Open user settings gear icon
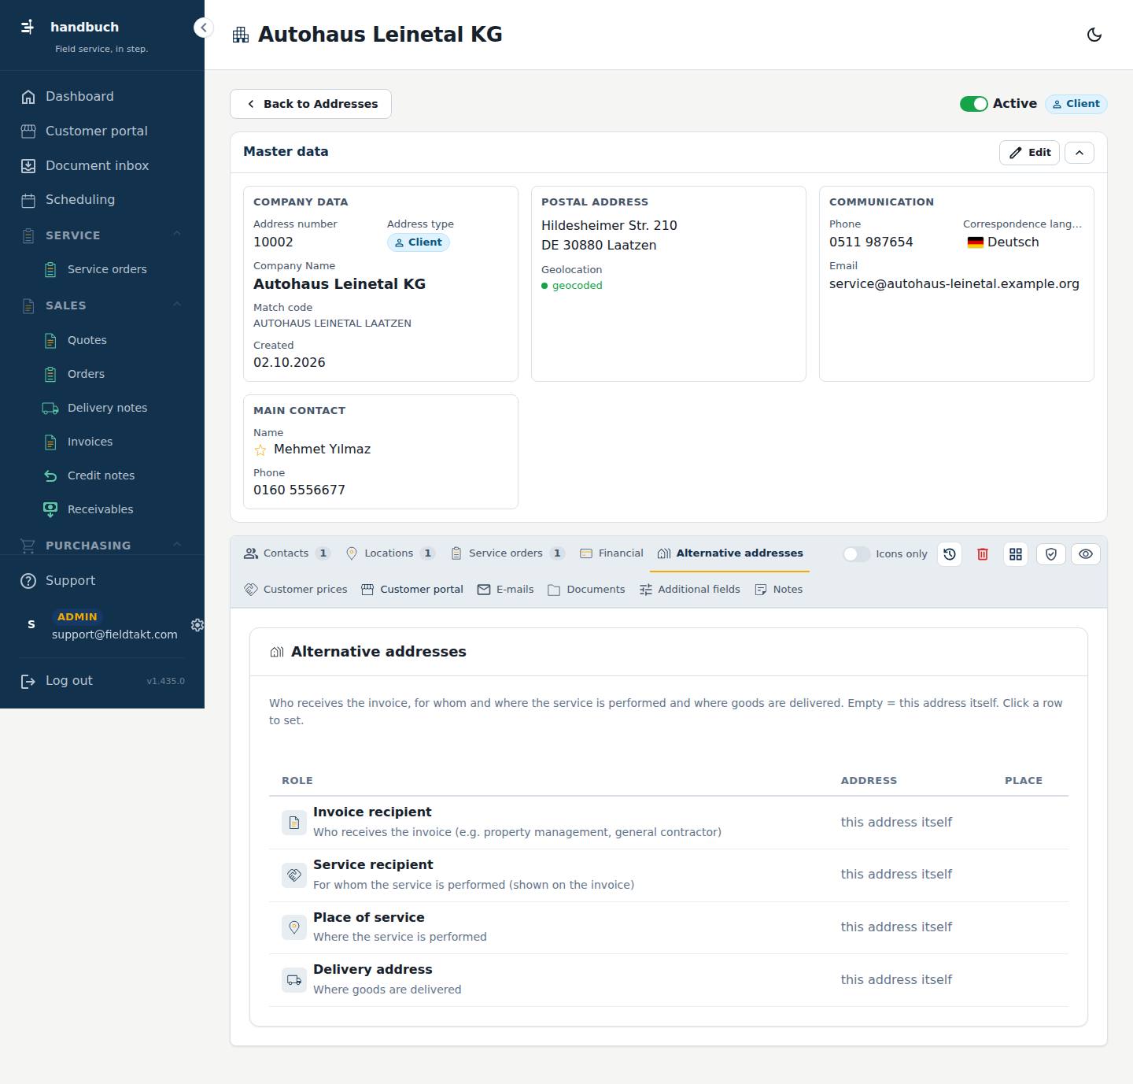 coord(197,624)
